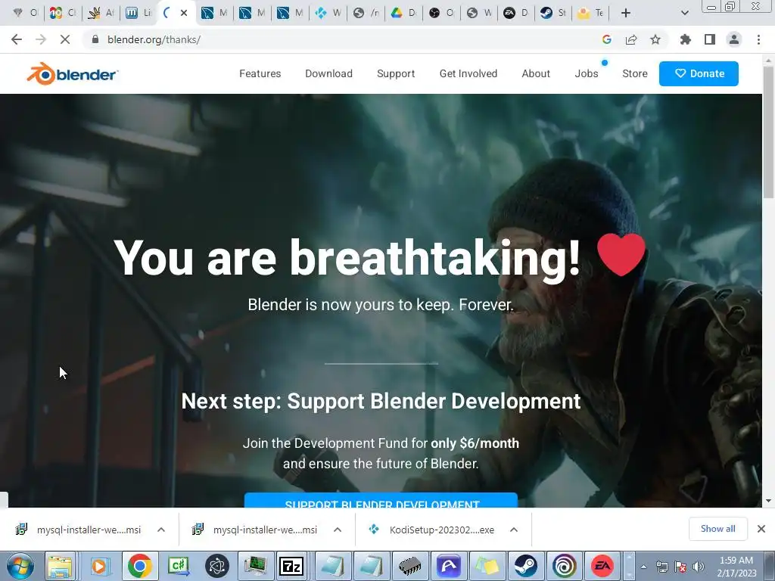
Task: Open the green monitor taskbar icon
Action: (x=256, y=566)
